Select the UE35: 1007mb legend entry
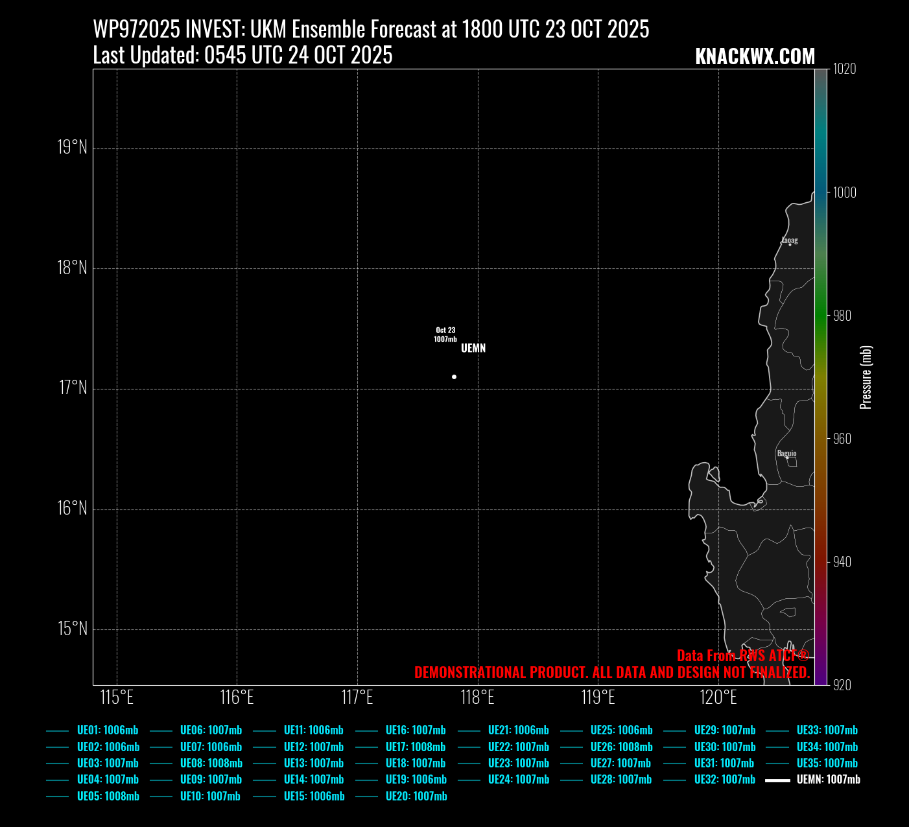The image size is (909, 827). pos(827,763)
